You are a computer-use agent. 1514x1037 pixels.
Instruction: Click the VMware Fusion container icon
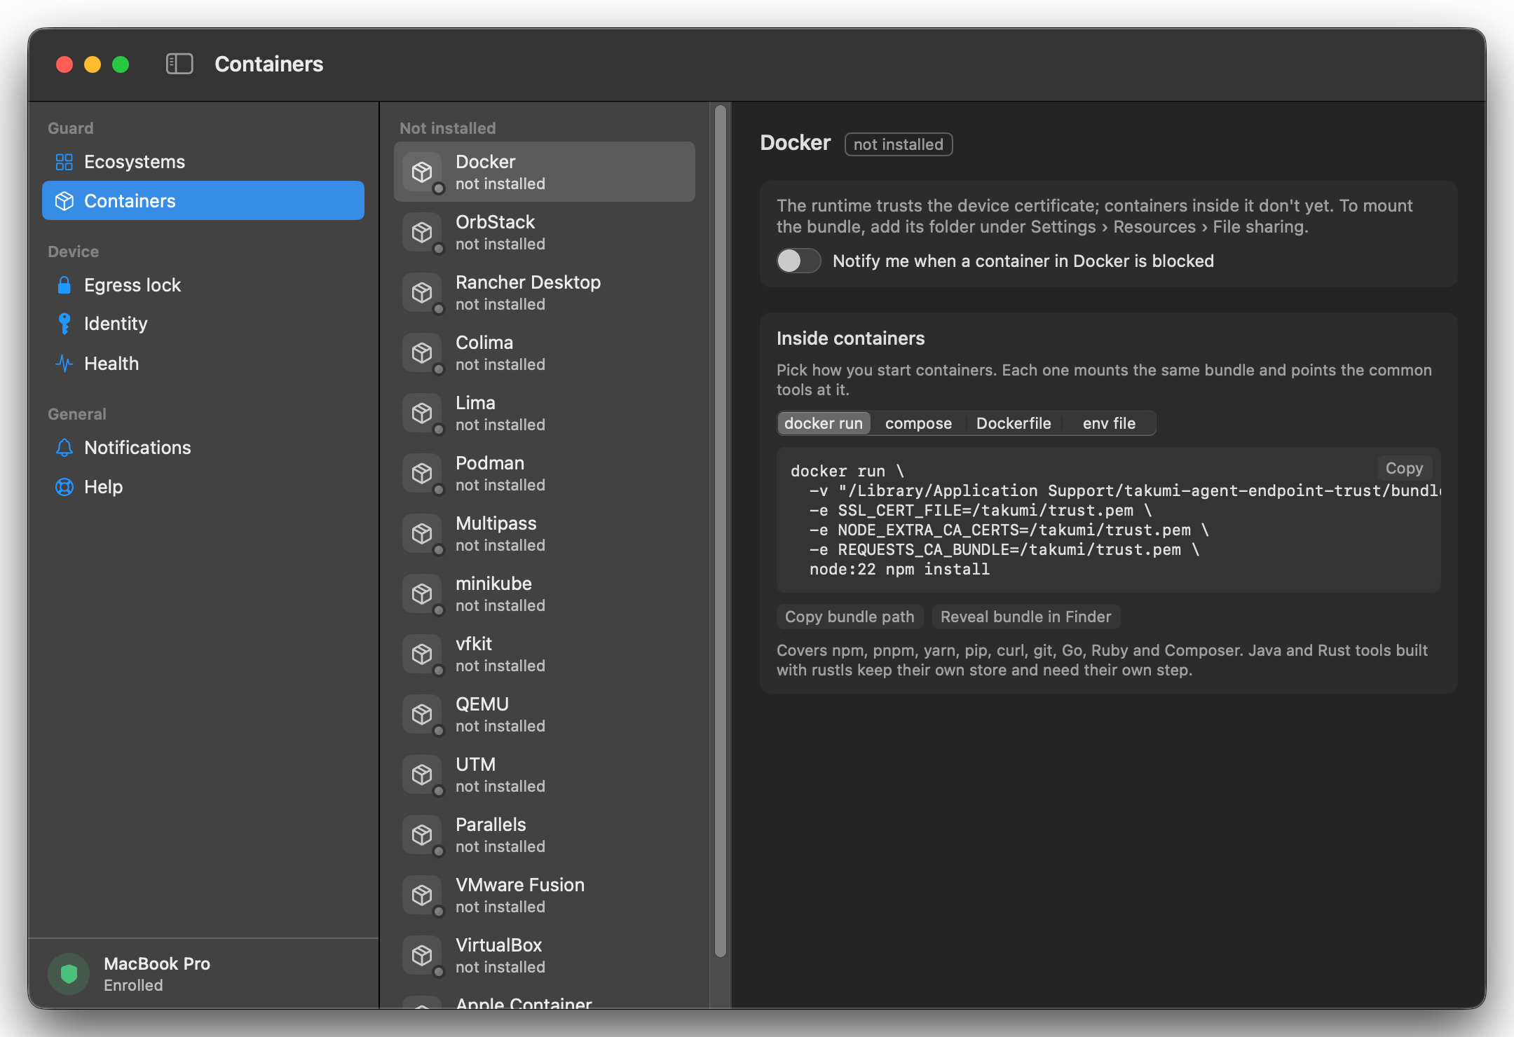coord(422,895)
